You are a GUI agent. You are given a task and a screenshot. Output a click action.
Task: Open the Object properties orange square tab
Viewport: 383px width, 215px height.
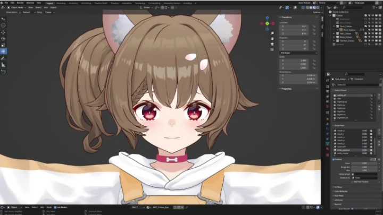pos(328,119)
